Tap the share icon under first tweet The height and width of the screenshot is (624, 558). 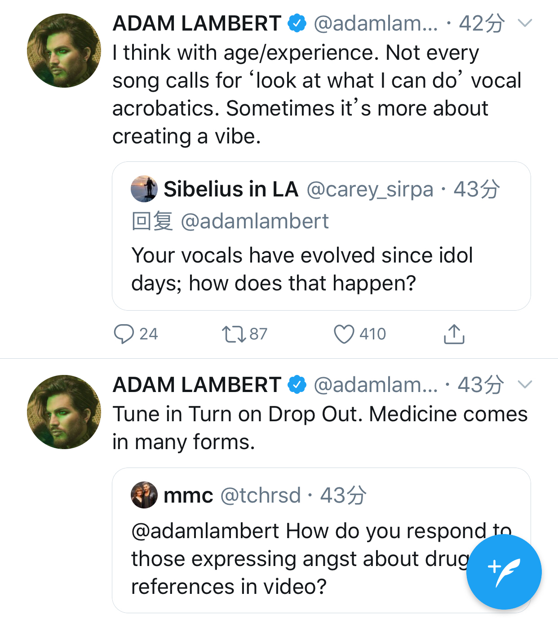(x=454, y=334)
